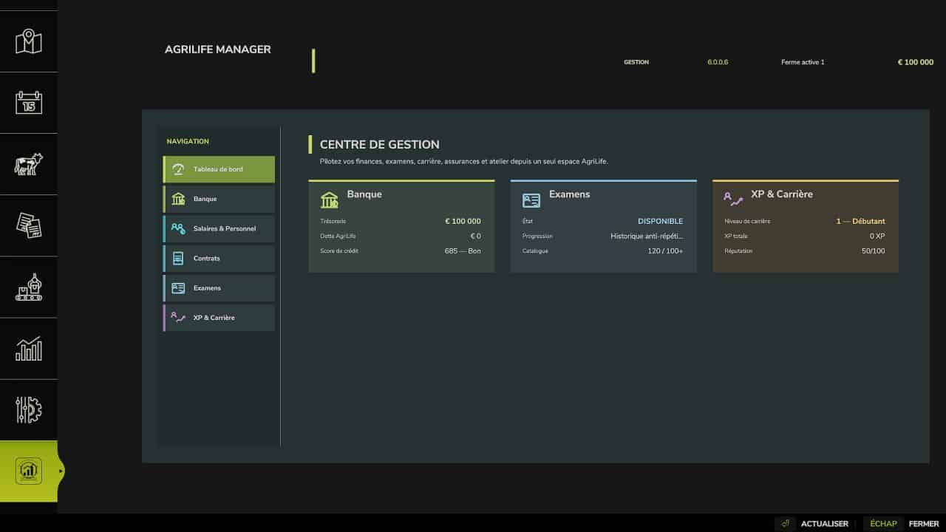This screenshot has height=532, width=946.
Task: Click the version 6.0.0.6 text
Action: coord(718,62)
